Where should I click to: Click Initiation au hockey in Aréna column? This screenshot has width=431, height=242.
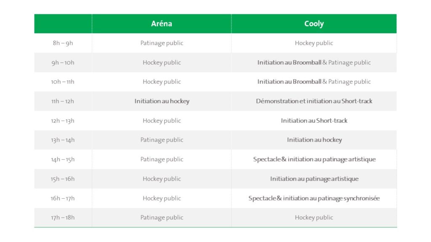click(162, 101)
